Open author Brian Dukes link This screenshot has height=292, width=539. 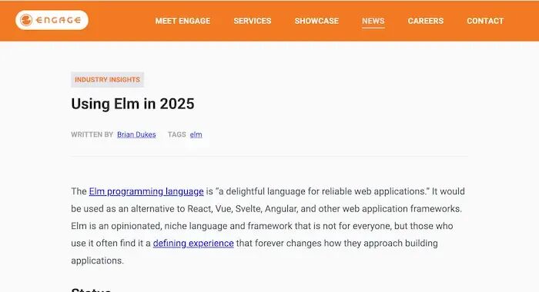tap(136, 134)
